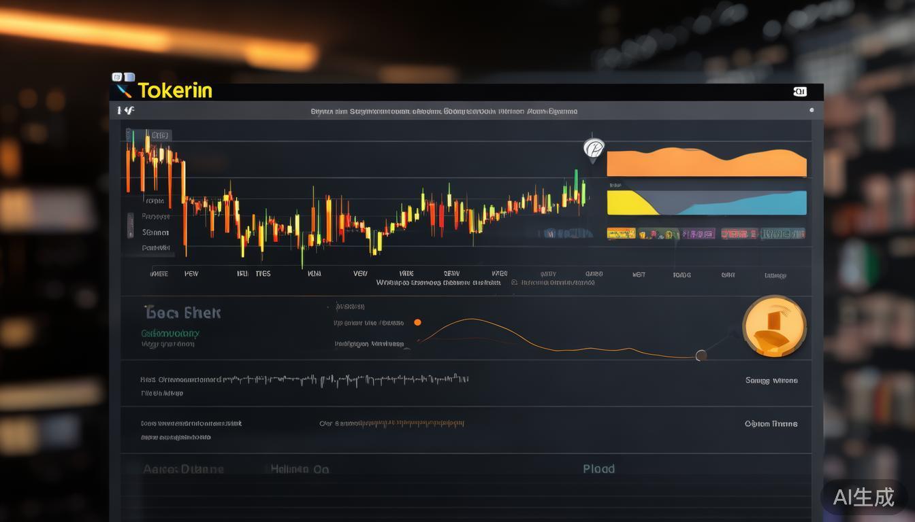The image size is (915, 522).
Task: Expand the Custom Timeline option
Action: click(771, 423)
